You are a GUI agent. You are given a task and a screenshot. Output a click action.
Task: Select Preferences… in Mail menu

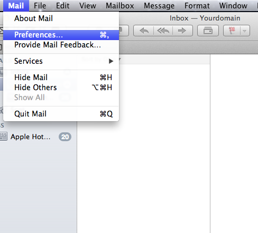point(61,35)
